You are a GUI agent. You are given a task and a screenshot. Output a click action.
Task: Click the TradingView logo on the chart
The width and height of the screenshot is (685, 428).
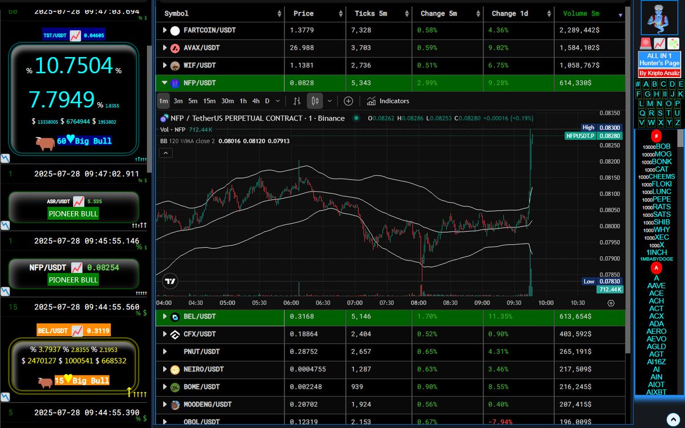pyautogui.click(x=170, y=281)
